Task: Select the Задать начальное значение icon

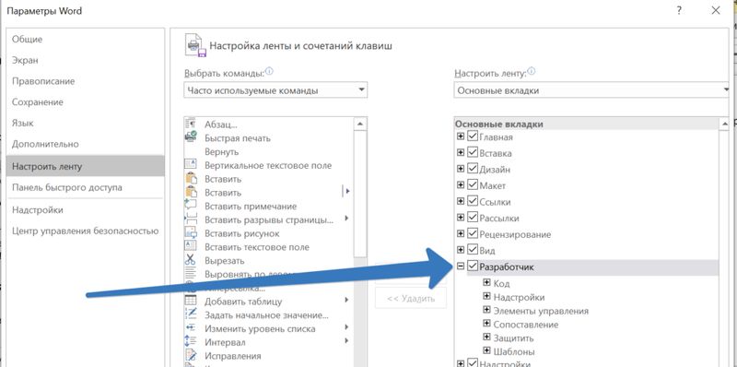Action: coord(191,314)
